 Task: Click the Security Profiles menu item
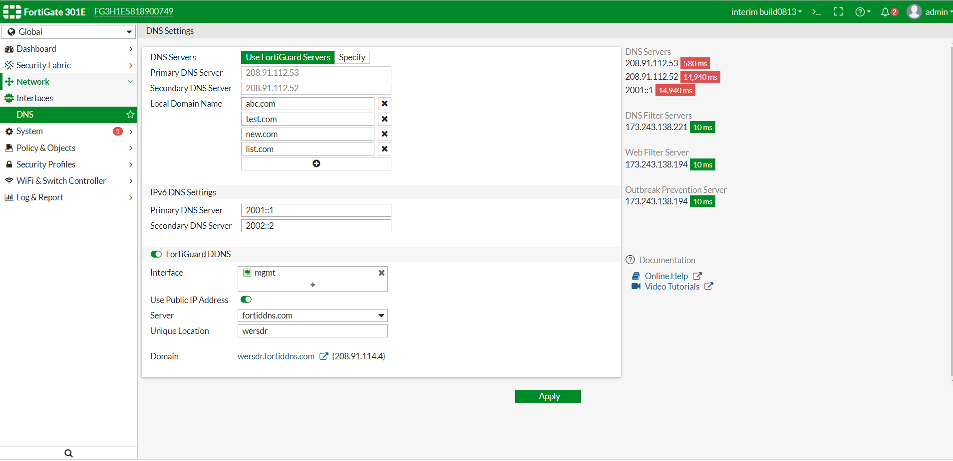coord(69,164)
